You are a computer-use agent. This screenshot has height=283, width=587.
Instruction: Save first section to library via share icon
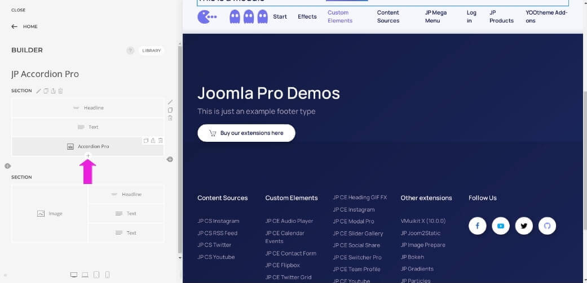click(x=53, y=91)
